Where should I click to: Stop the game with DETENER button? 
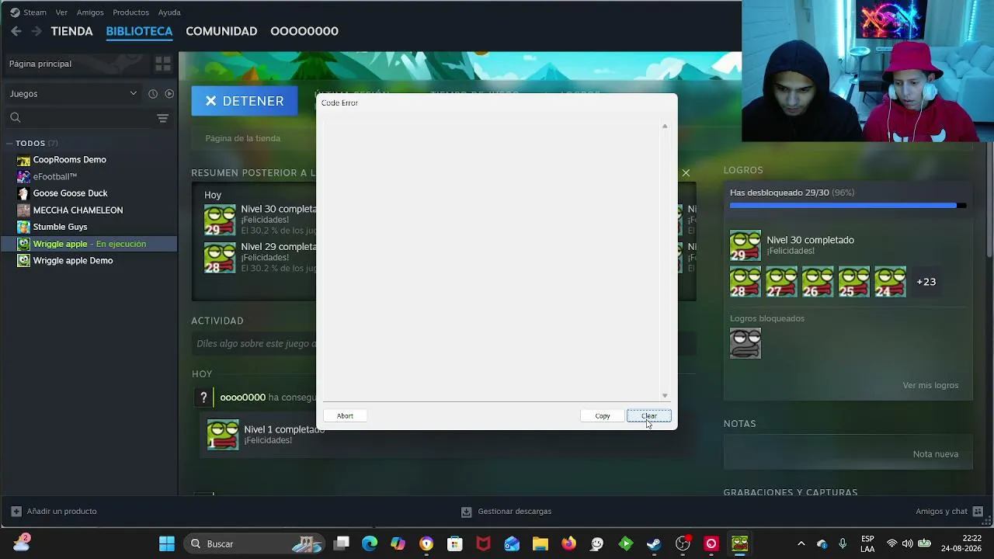tap(245, 101)
